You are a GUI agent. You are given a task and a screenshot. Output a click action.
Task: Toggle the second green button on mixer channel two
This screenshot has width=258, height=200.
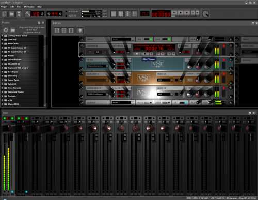click(26, 118)
